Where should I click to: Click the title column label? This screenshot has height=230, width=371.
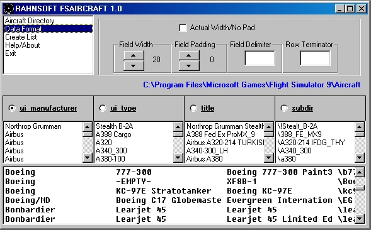pyautogui.click(x=208, y=108)
